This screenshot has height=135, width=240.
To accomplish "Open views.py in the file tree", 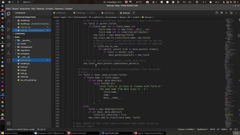I will point(24,77).
